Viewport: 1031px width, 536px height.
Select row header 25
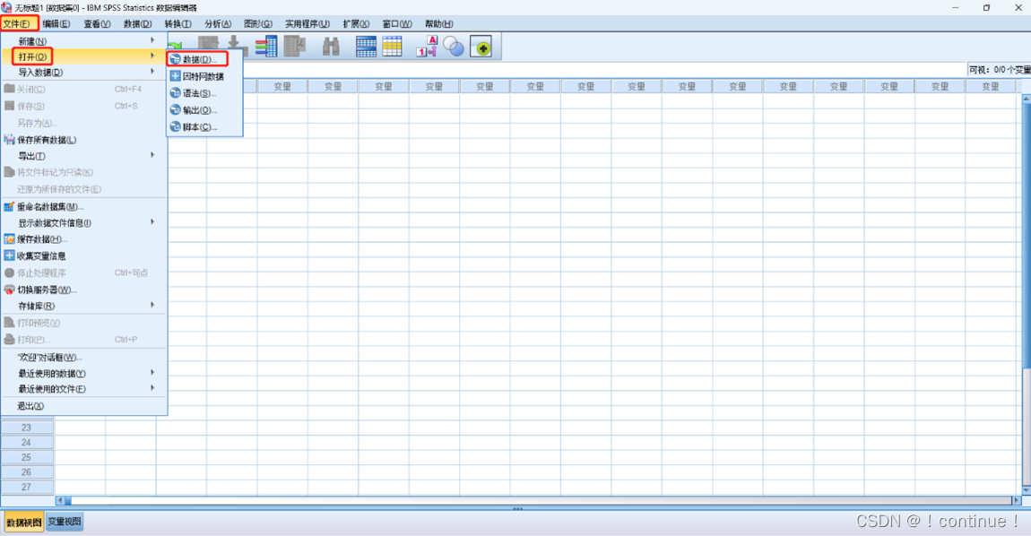(x=26, y=457)
